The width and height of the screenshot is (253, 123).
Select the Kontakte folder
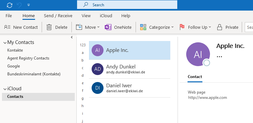point(15,50)
